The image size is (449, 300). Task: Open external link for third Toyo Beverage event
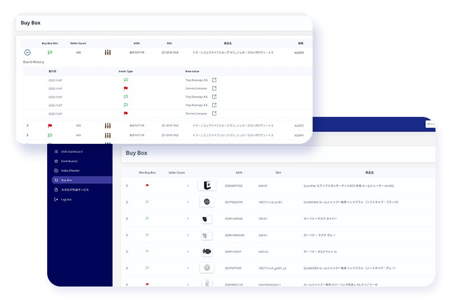pos(214,105)
